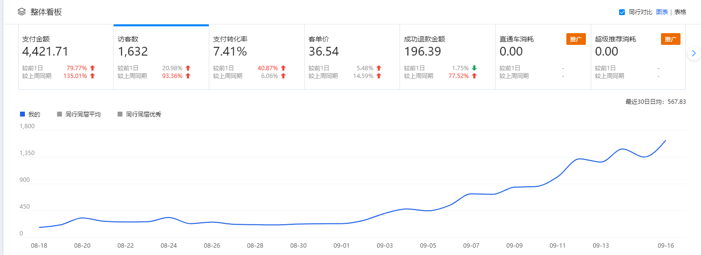The height and width of the screenshot is (255, 701).
Task: Select the 成功退款金额 metric card
Action: [x=447, y=57]
